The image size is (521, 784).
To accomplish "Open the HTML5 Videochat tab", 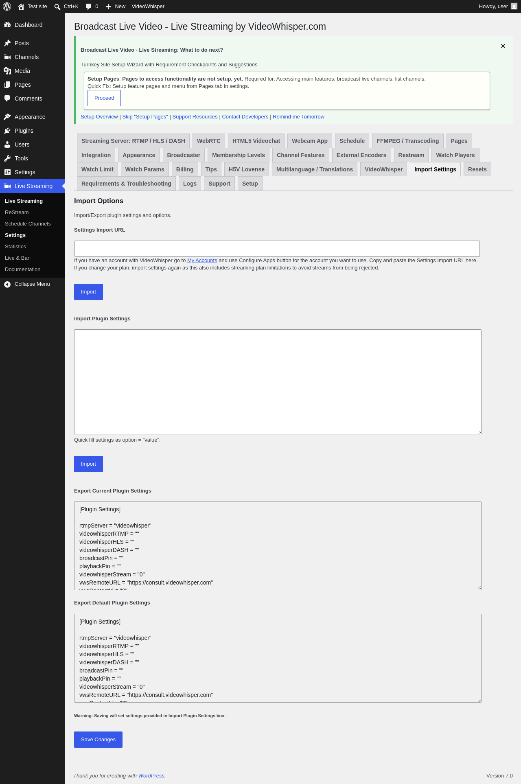I will point(256,141).
